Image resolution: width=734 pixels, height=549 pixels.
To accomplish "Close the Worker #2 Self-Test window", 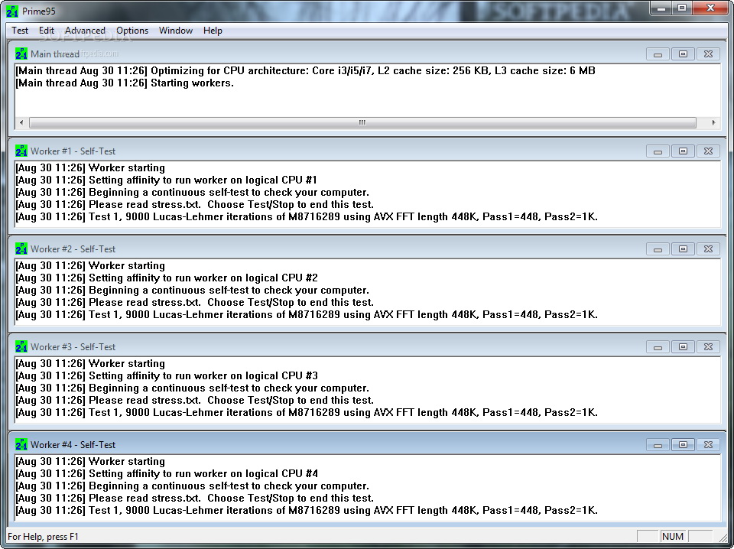I will pos(708,249).
